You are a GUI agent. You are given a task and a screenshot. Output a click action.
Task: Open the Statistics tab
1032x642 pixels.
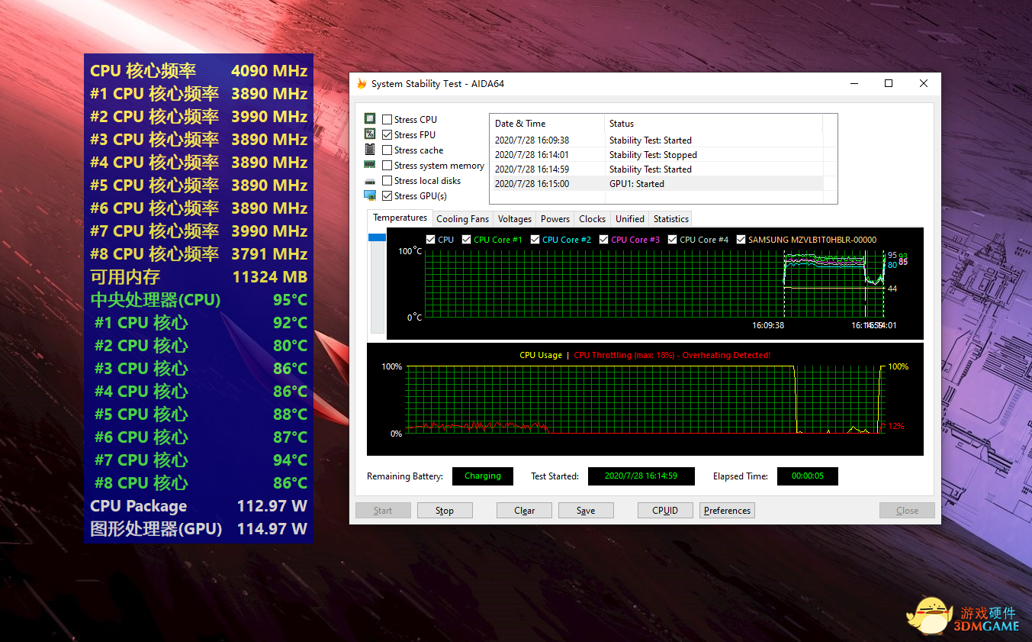point(670,219)
